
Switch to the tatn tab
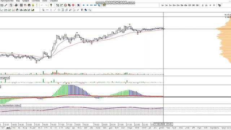coord(105,128)
